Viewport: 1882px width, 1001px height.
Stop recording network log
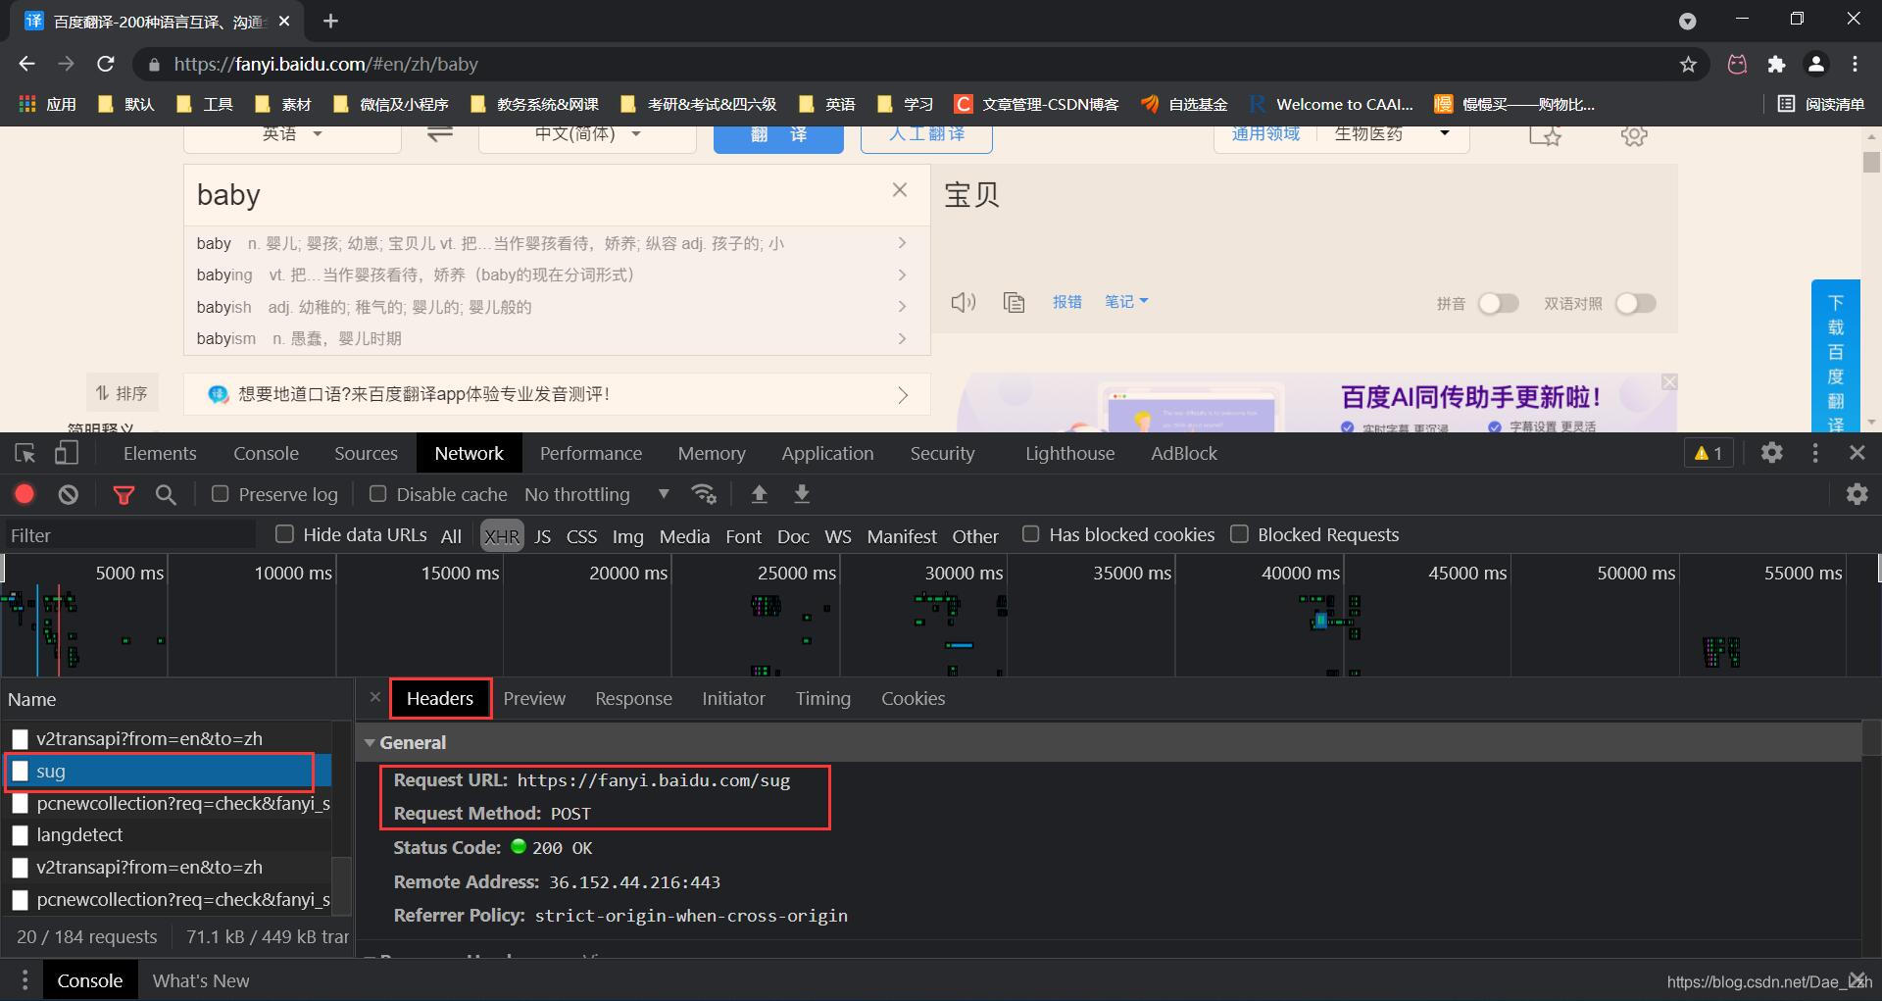(25, 494)
